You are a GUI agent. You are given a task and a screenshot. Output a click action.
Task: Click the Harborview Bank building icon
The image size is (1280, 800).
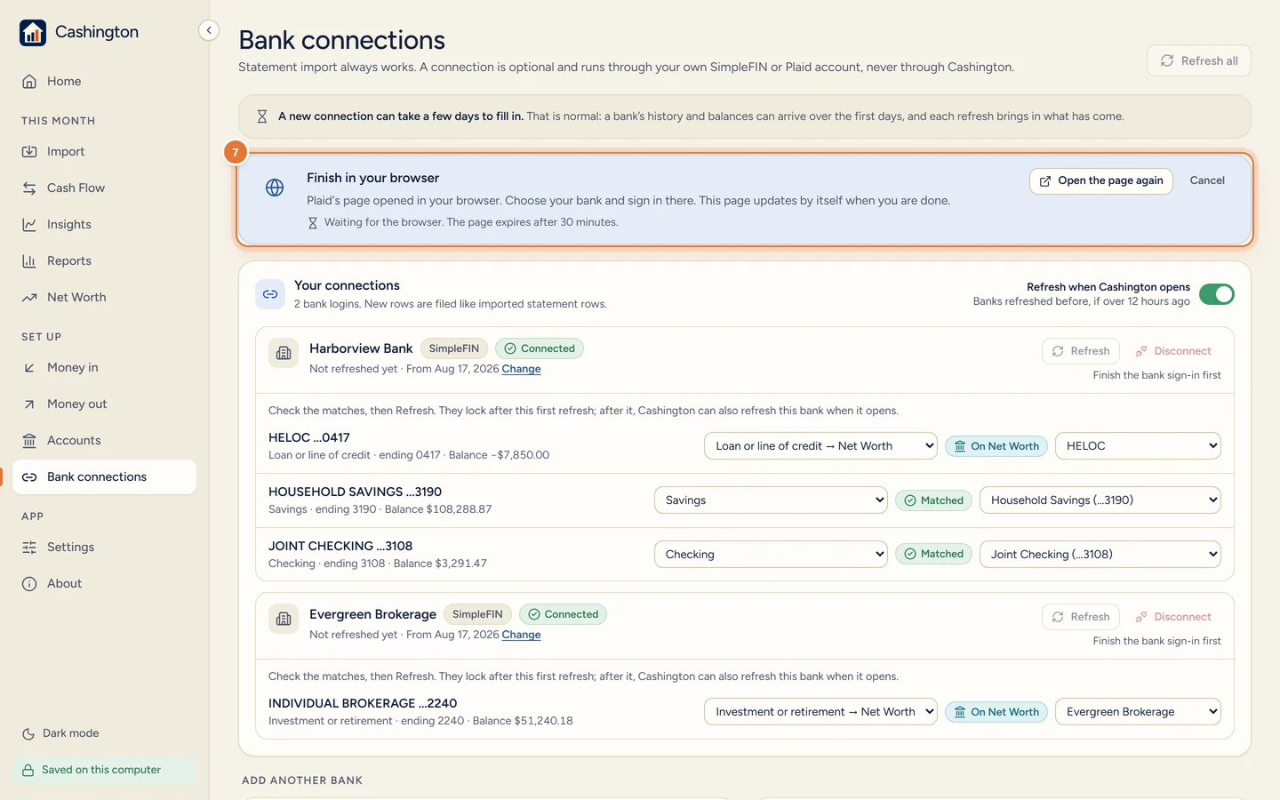pos(284,353)
